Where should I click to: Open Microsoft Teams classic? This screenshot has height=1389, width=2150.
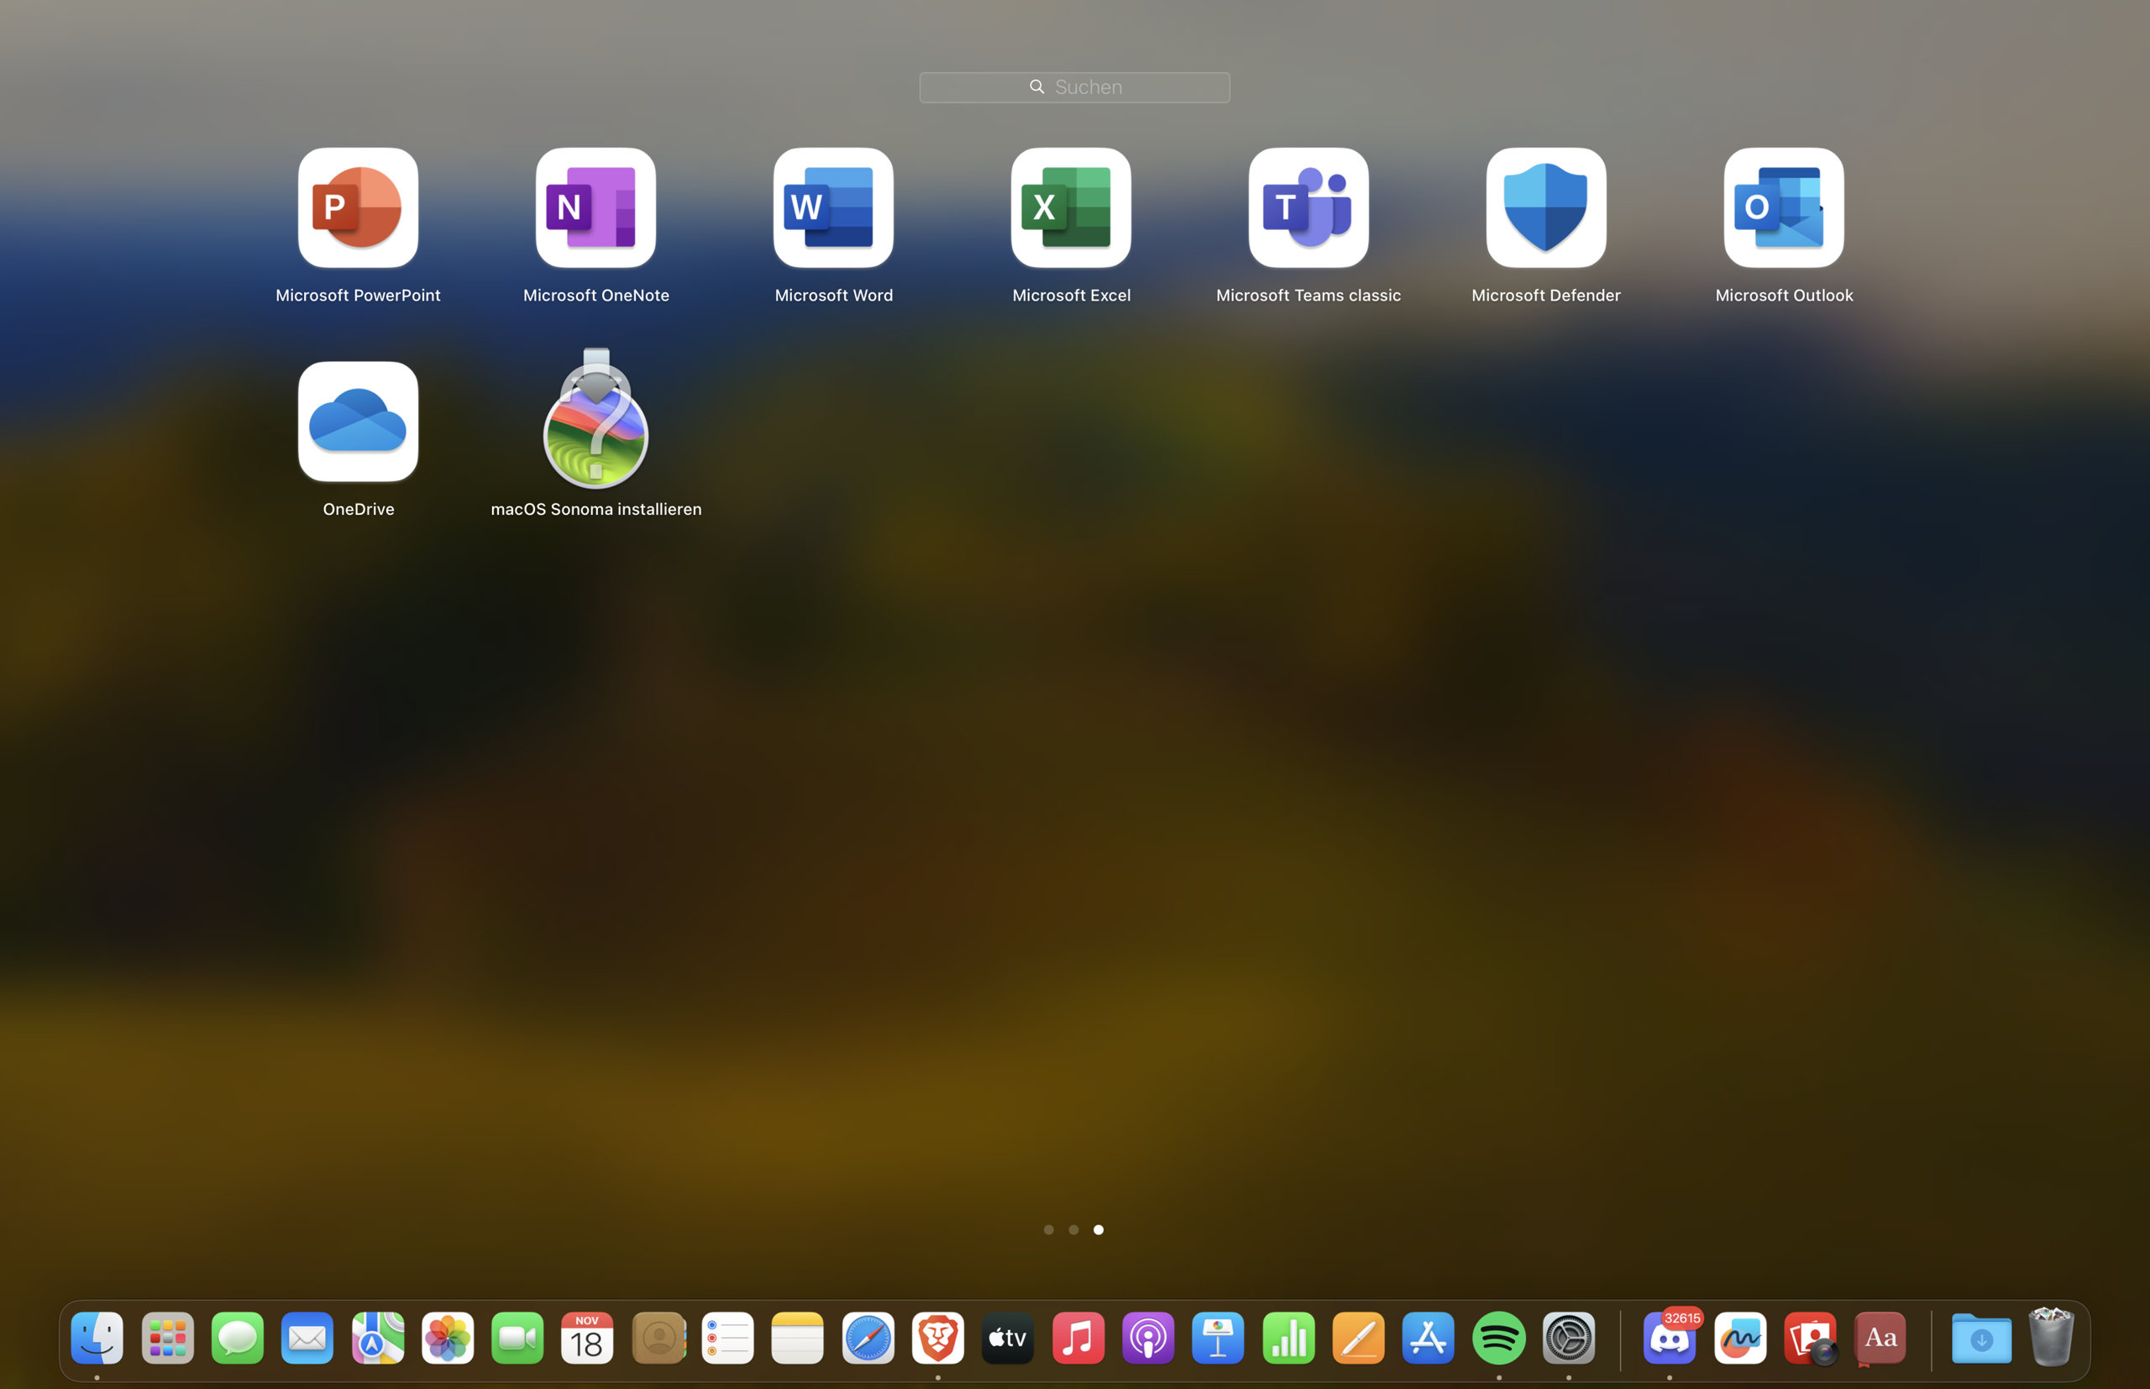click(1308, 207)
